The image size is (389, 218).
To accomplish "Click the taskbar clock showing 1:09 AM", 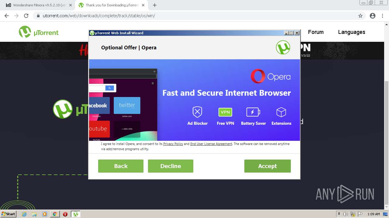I will (x=374, y=214).
